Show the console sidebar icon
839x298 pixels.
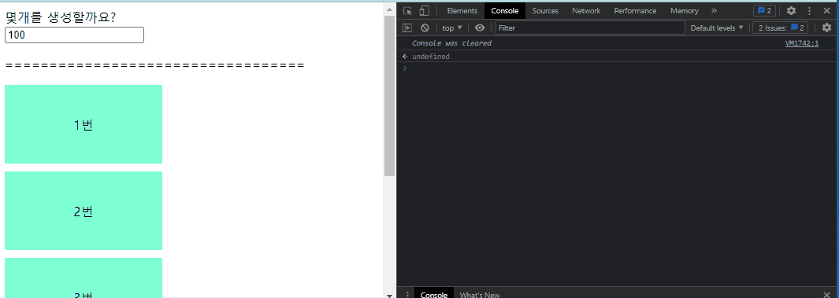pos(407,28)
